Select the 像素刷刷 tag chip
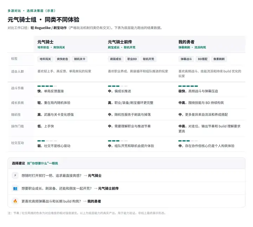This screenshot has width=253, height=227. (219, 59)
